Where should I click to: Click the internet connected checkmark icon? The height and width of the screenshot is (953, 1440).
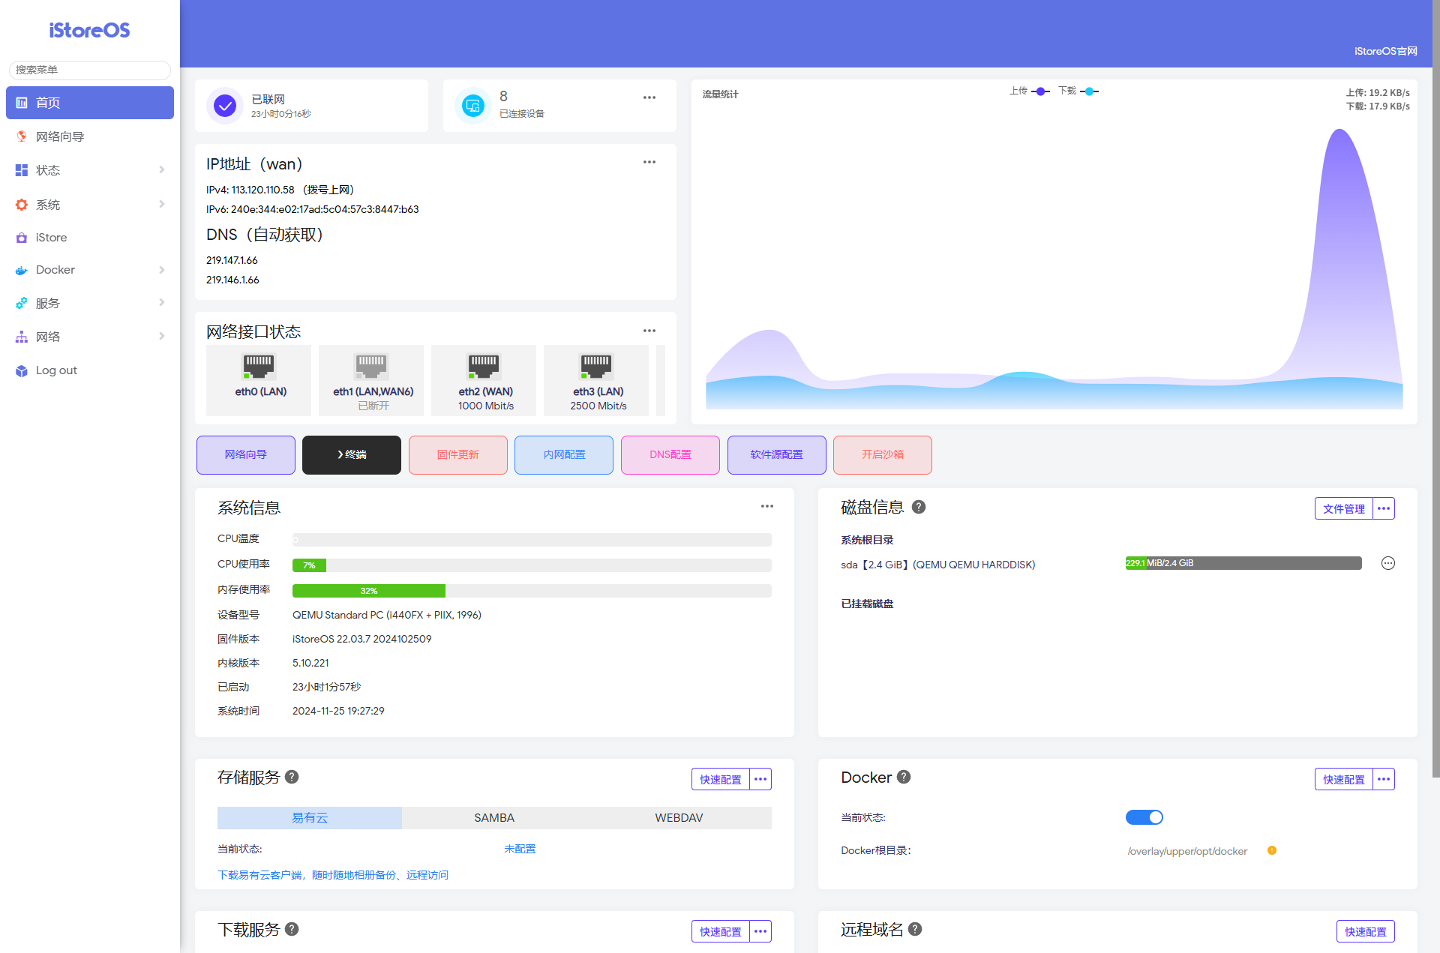coord(225,106)
